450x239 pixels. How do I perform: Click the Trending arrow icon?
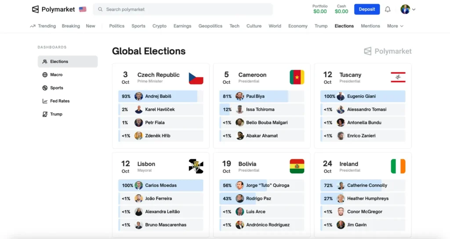[x=33, y=26]
